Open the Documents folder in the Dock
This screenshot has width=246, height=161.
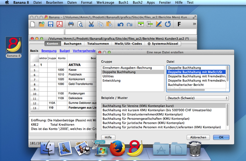point(179,149)
